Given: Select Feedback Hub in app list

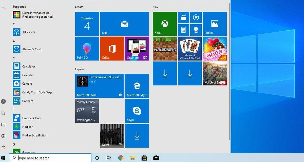Looking at the screenshot, I should (x=31, y=118).
